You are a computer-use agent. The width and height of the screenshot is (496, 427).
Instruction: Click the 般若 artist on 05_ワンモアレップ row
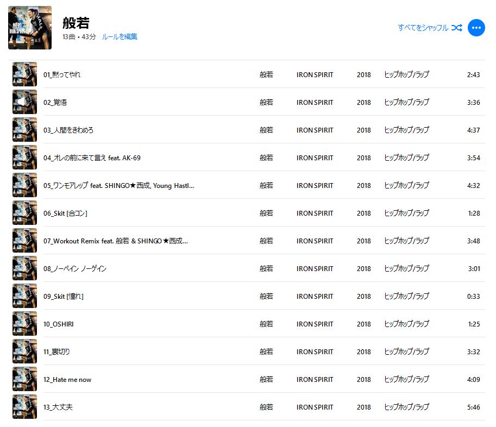266,185
